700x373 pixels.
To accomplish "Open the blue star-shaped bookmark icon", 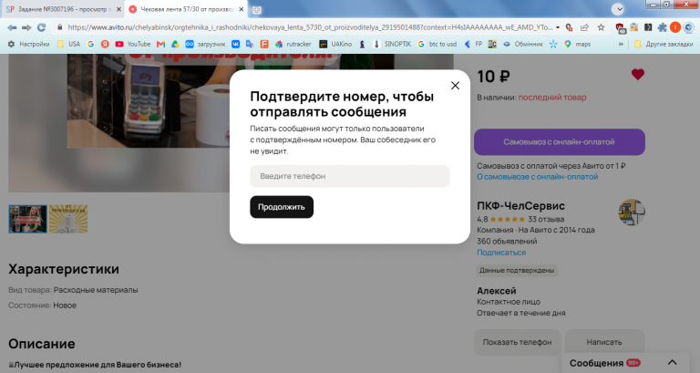I will [x=553, y=44].
